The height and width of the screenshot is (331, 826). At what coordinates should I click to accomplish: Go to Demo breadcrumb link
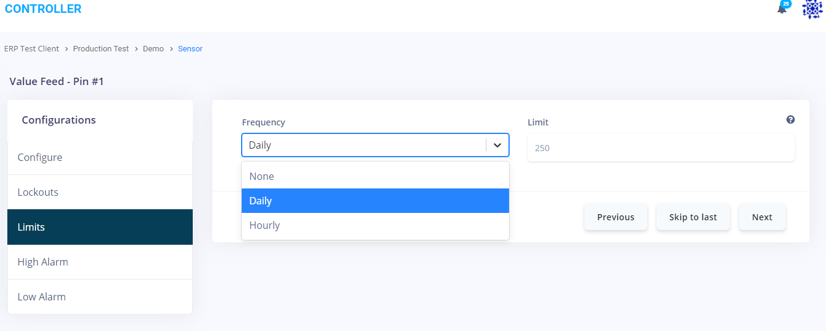click(x=154, y=49)
